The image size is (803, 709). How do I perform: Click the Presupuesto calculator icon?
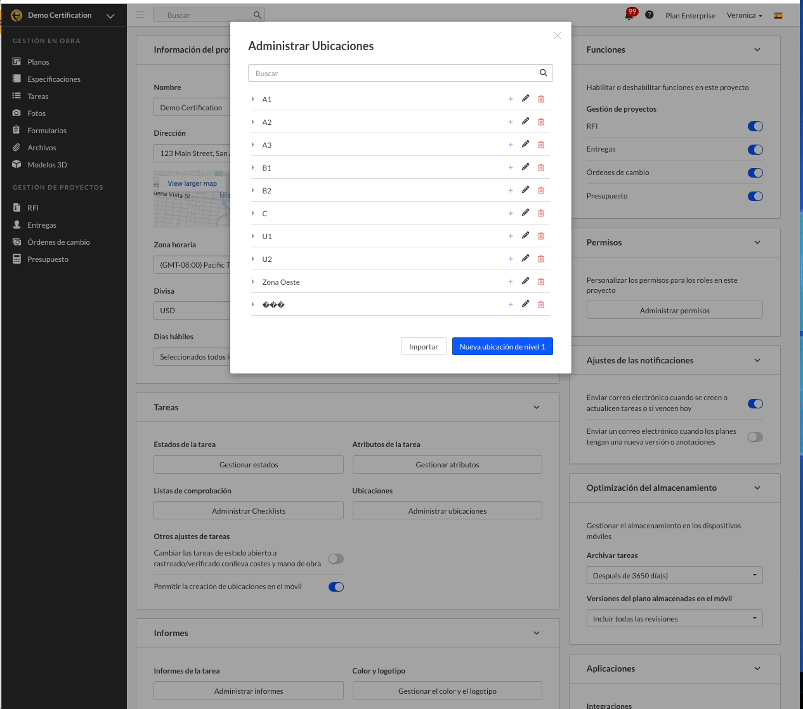tap(16, 259)
